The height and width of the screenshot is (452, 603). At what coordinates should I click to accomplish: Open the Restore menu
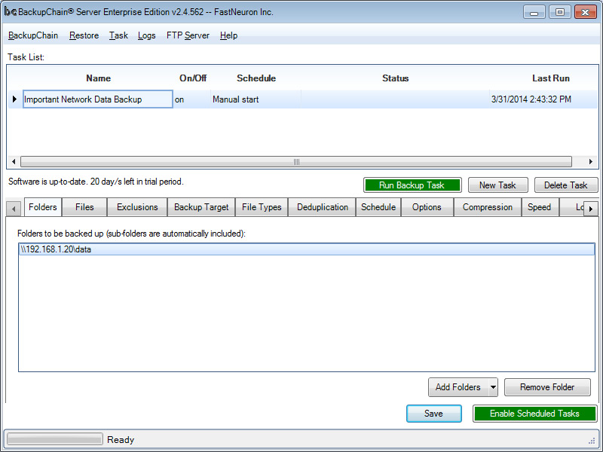tap(84, 35)
